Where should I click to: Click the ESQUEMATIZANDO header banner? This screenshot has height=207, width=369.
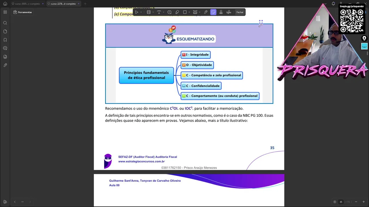[189, 36]
